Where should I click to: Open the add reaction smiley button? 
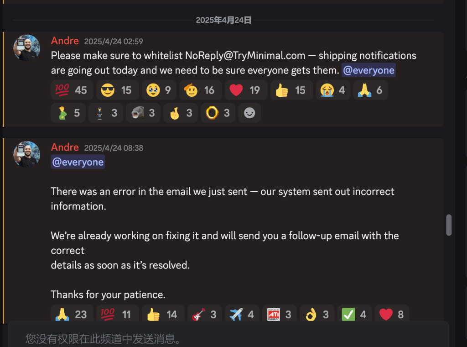tap(249, 113)
